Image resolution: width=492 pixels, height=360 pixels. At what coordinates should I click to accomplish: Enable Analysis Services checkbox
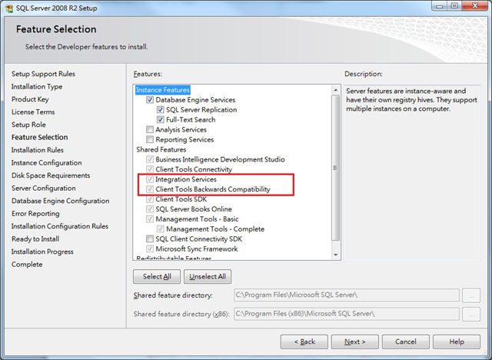coord(150,130)
